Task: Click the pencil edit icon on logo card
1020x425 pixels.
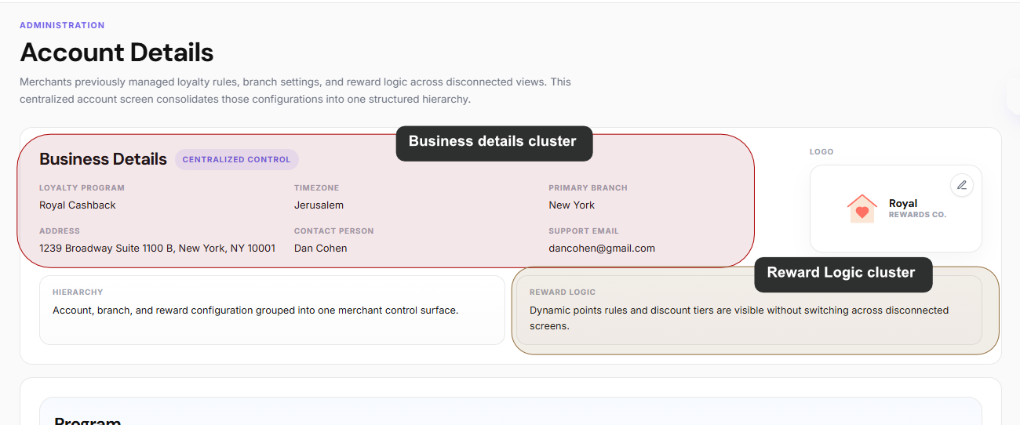Action: pyautogui.click(x=962, y=185)
